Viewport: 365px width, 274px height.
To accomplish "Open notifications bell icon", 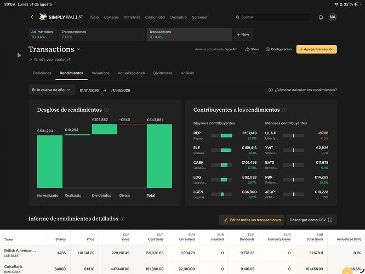I will point(321,17).
